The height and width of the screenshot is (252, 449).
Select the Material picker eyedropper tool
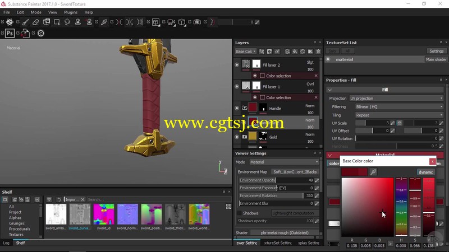click(104, 22)
